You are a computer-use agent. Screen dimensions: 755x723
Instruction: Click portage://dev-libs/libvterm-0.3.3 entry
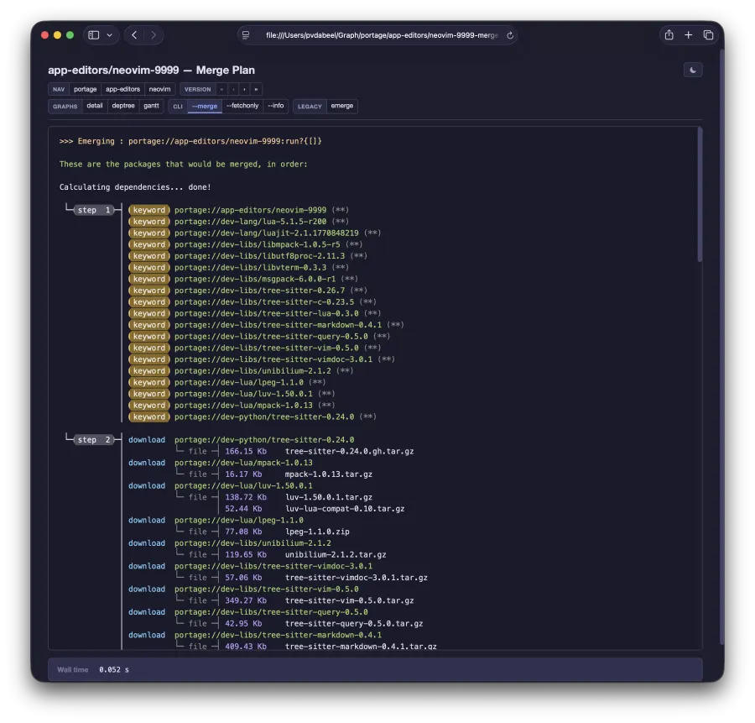click(250, 268)
